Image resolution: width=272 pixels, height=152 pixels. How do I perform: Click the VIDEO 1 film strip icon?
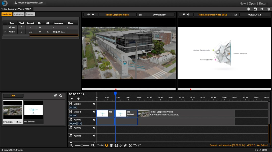[x=71, y=112]
